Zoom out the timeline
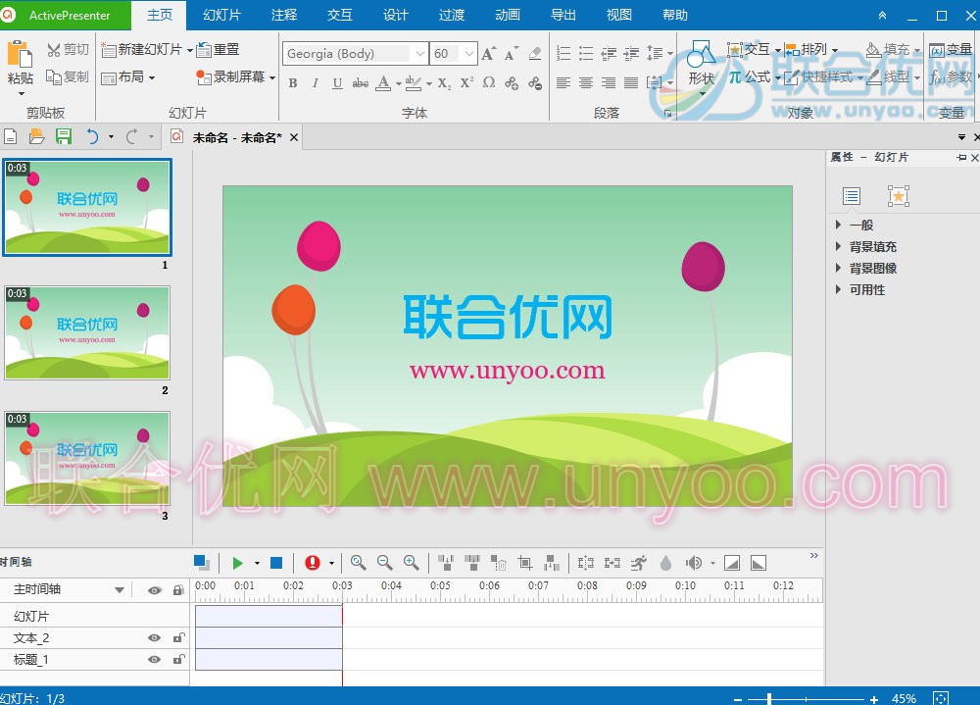The width and height of the screenshot is (980, 705). coord(384,563)
